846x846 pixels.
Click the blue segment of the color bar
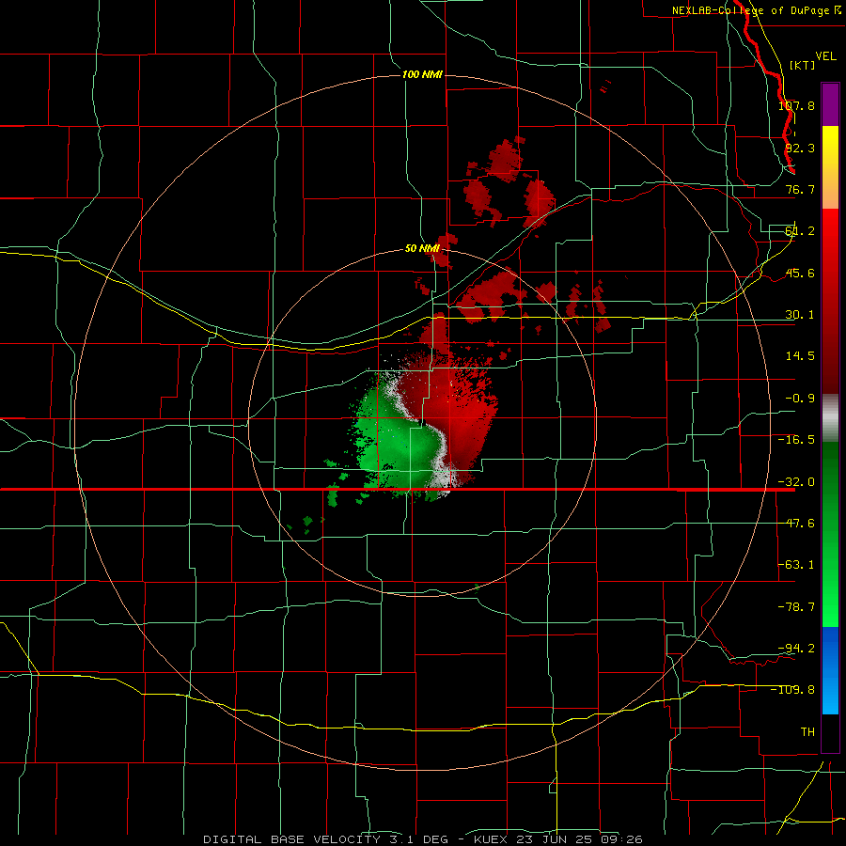click(830, 670)
